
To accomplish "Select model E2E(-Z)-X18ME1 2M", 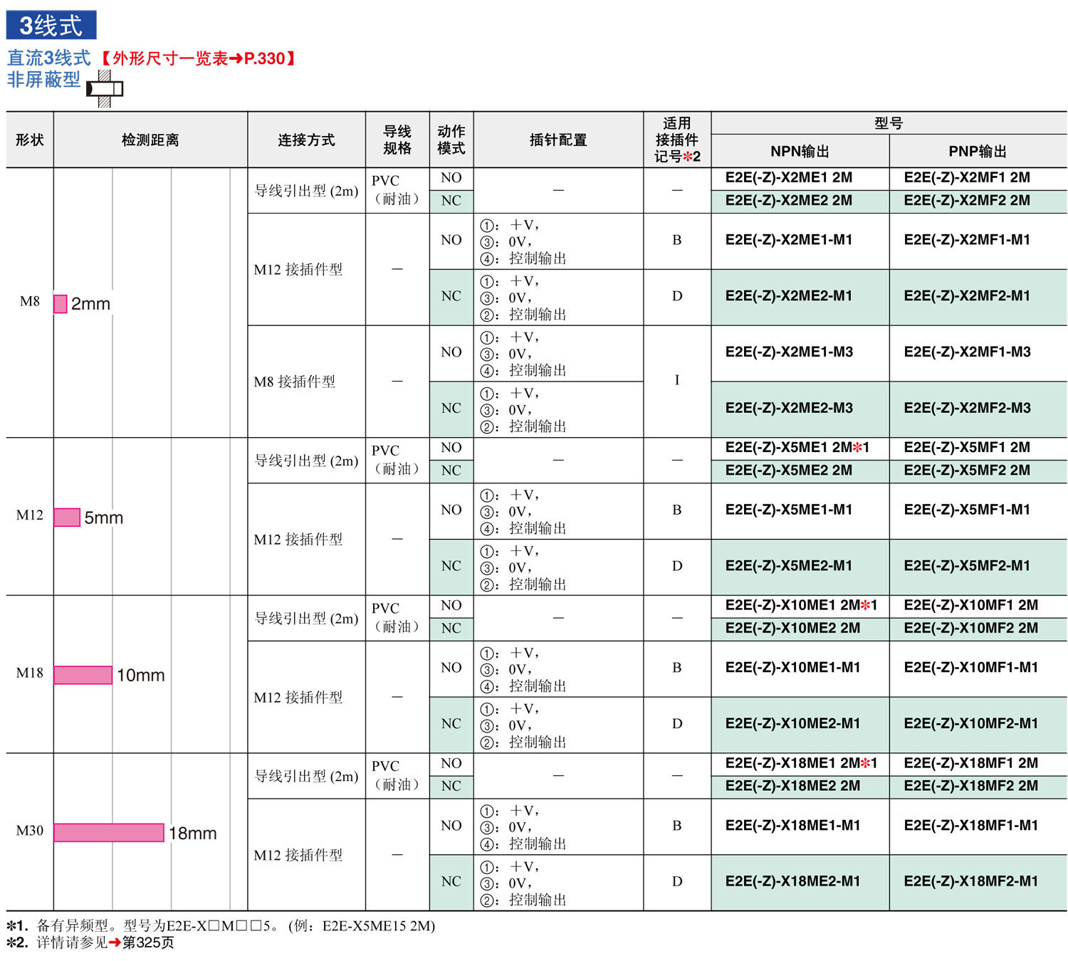I will 792,764.
